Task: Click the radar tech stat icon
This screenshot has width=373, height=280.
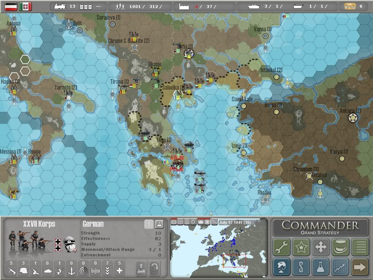Action: click(x=83, y=271)
